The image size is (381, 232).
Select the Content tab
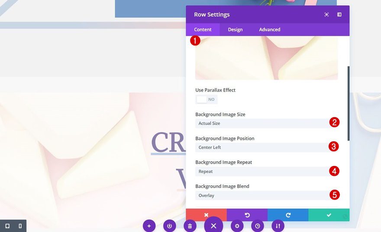(x=203, y=29)
